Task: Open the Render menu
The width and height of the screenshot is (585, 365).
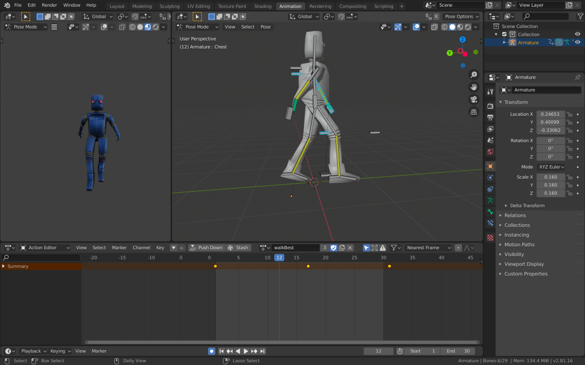Action: [49, 5]
